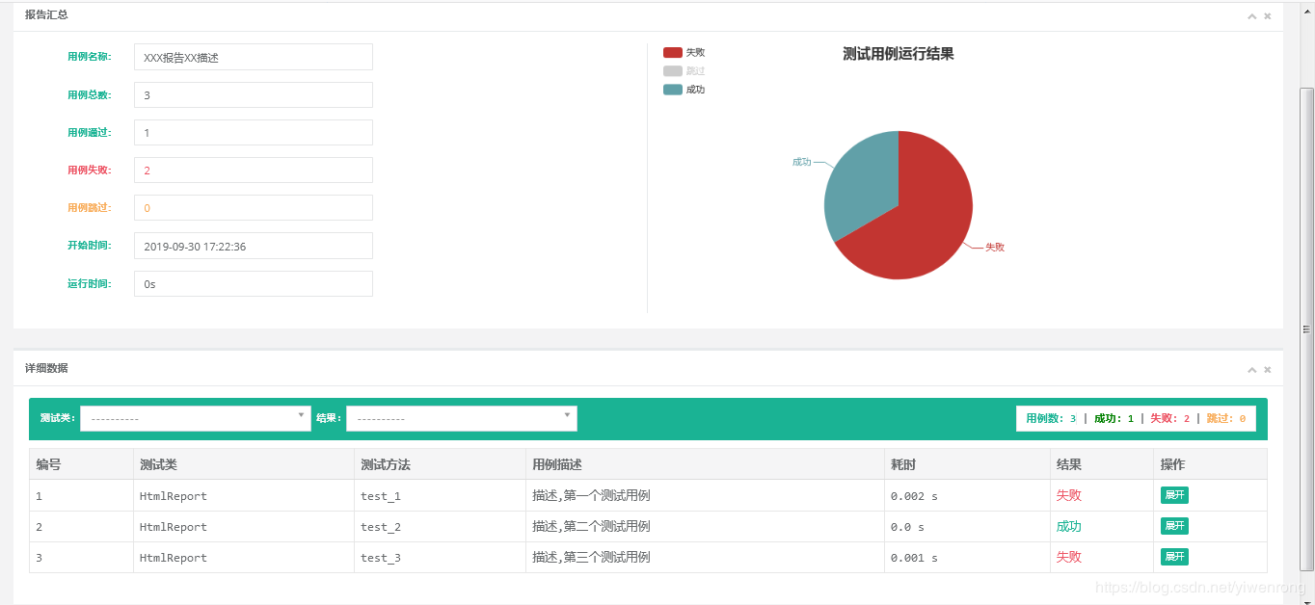Click the dropdown arrow of 测试类 selector

(x=301, y=418)
